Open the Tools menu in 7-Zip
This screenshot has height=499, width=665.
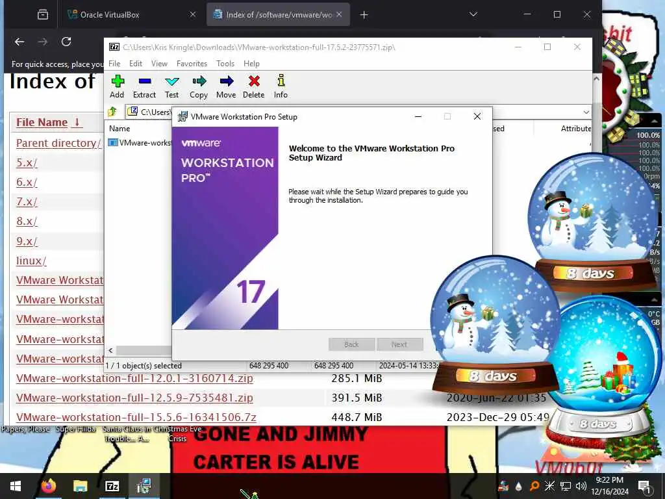coord(225,64)
